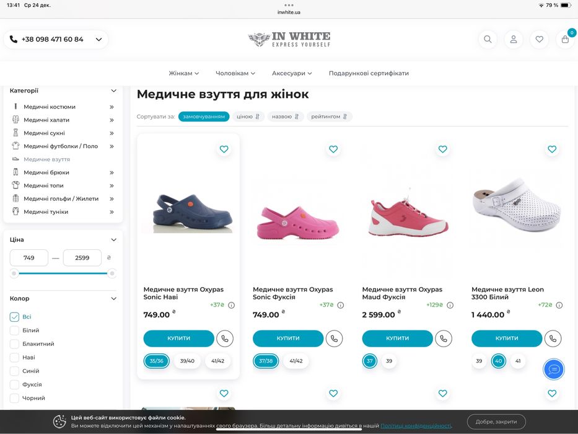Check the Блакитний color filter
578x434 pixels.
(x=14, y=344)
